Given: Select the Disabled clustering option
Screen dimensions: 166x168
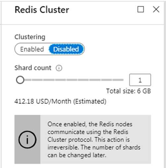Looking at the screenshot, I should [x=66, y=49].
